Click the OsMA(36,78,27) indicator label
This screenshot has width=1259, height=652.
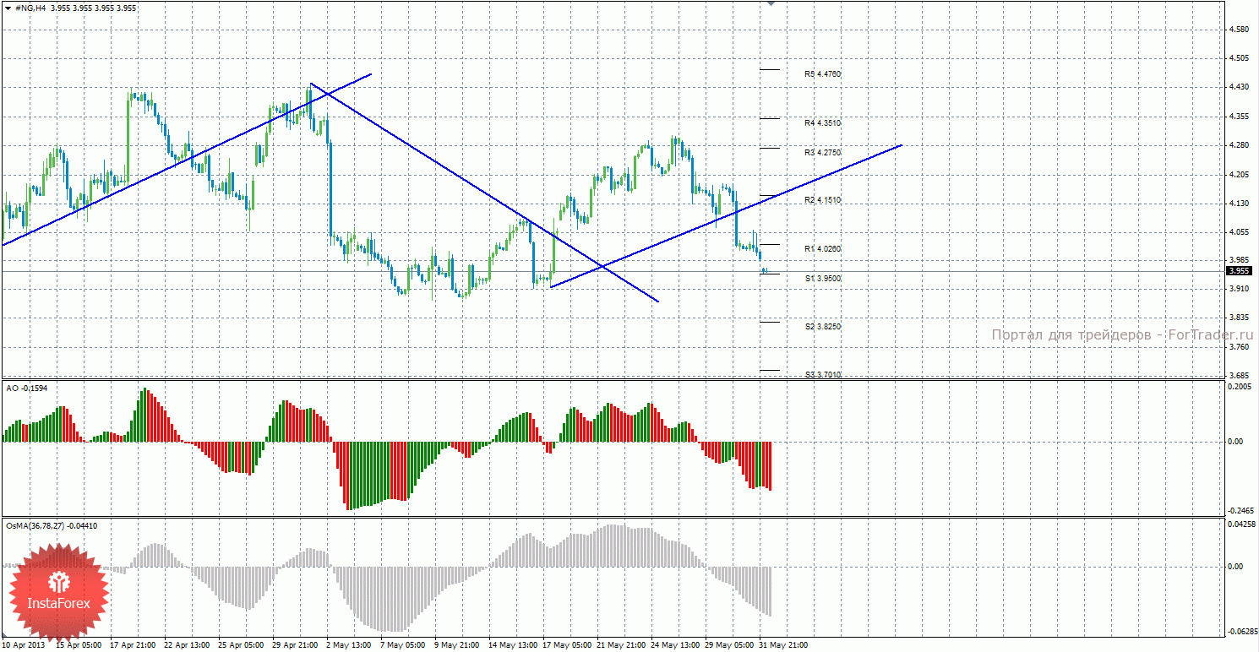pyautogui.click(x=52, y=525)
